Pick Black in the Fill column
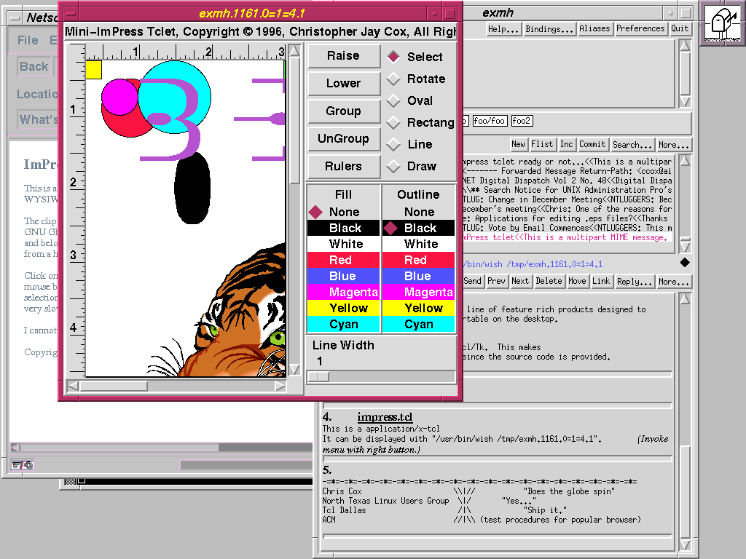This screenshot has width=746, height=559. [344, 228]
